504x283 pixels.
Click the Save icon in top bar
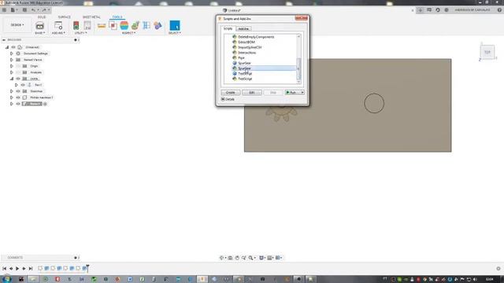click(24, 10)
